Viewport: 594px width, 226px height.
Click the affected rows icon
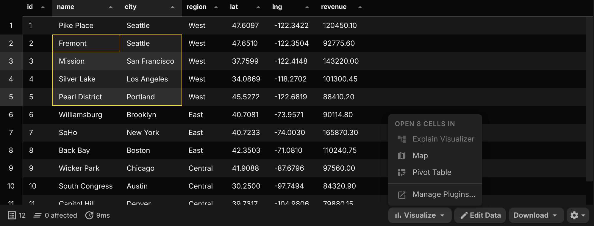click(37, 215)
